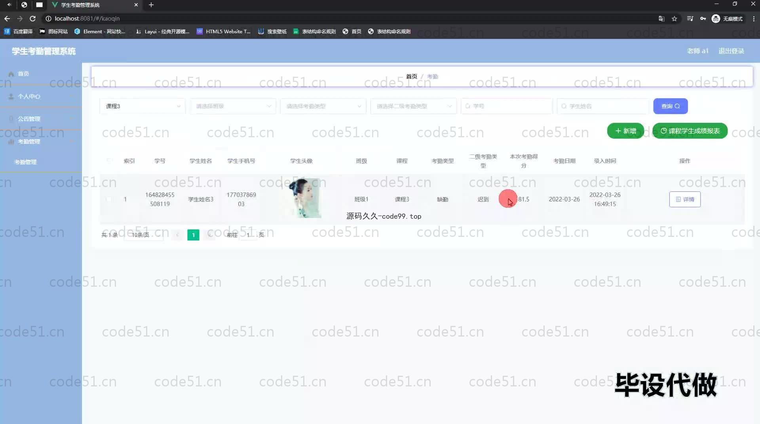Click the 班级1 cell
Viewport: 760px width, 424px height.
(x=361, y=199)
